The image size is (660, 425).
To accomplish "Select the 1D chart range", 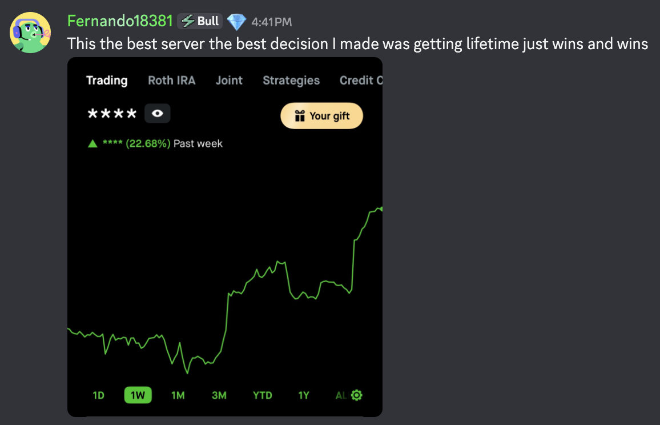I will click(x=99, y=395).
